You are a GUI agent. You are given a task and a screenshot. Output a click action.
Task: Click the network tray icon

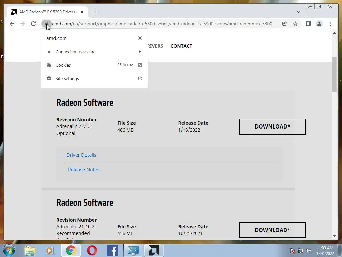click(x=300, y=251)
